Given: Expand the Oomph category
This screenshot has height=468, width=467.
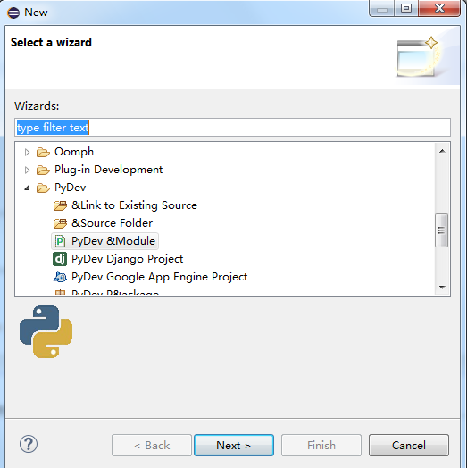Looking at the screenshot, I should tap(27, 152).
